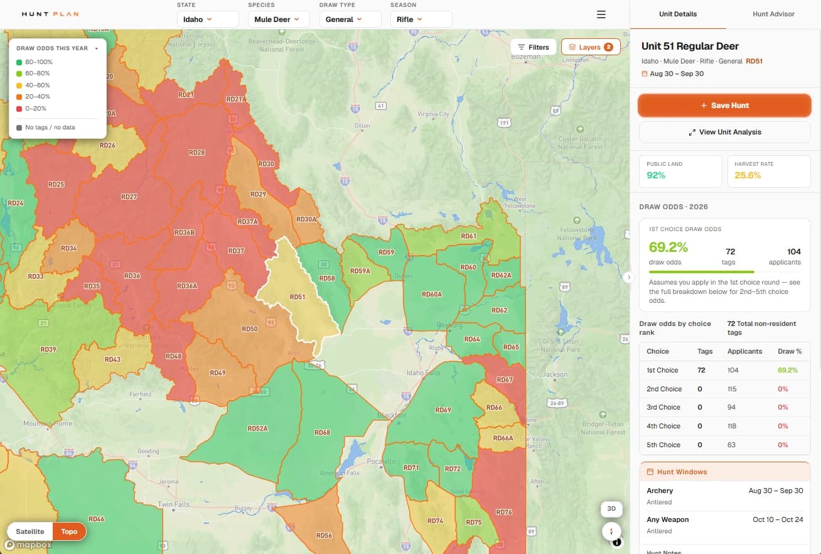
Task: Switch to the Hunt Advisor tab
Action: [x=773, y=14]
